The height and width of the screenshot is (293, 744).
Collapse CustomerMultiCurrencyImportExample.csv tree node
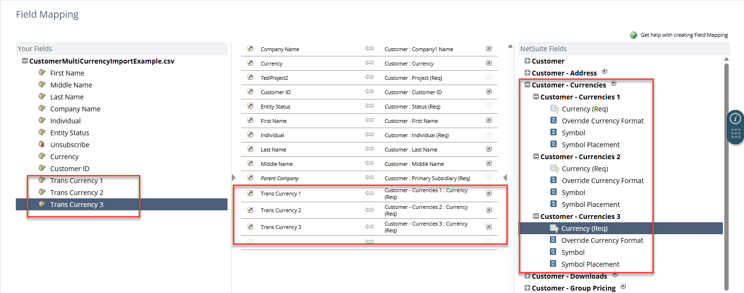[24, 61]
